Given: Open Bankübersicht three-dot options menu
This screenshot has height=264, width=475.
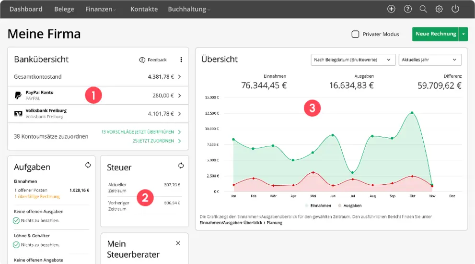Looking at the screenshot, I should (181, 60).
